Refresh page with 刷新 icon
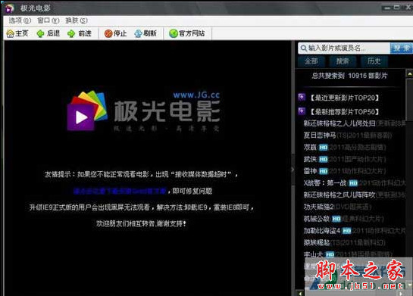Image resolution: width=413 pixels, height=296 pixels. 138,33
